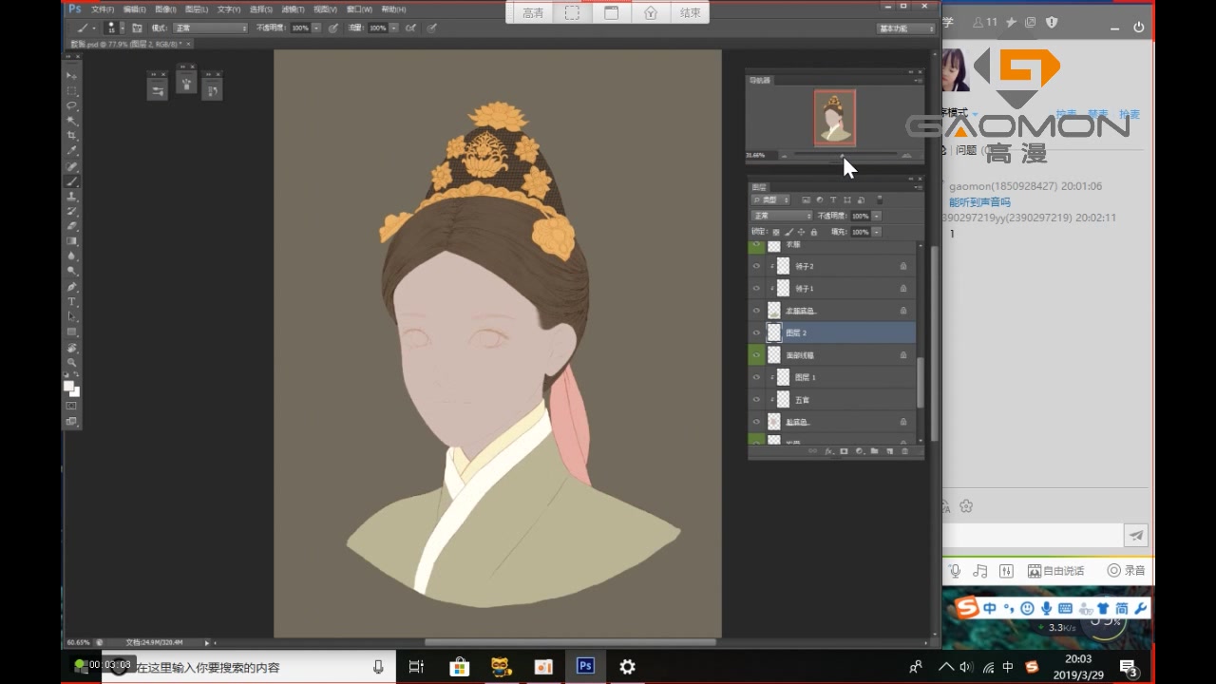Delete layer with trash icon
Image resolution: width=1216 pixels, height=684 pixels.
click(x=904, y=451)
